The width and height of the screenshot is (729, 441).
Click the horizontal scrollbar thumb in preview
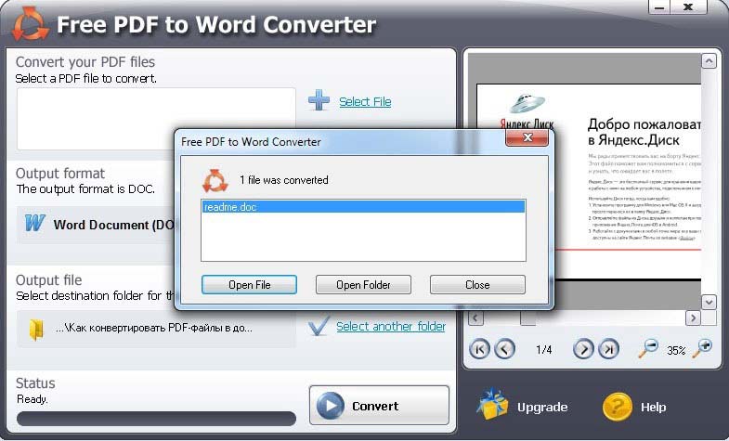[527, 318]
